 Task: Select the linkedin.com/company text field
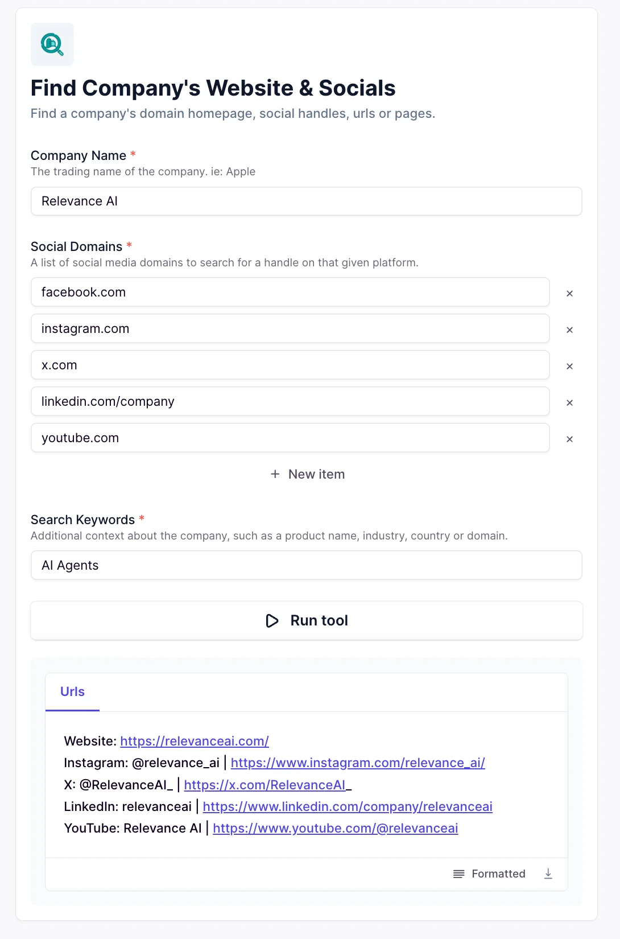(x=290, y=401)
